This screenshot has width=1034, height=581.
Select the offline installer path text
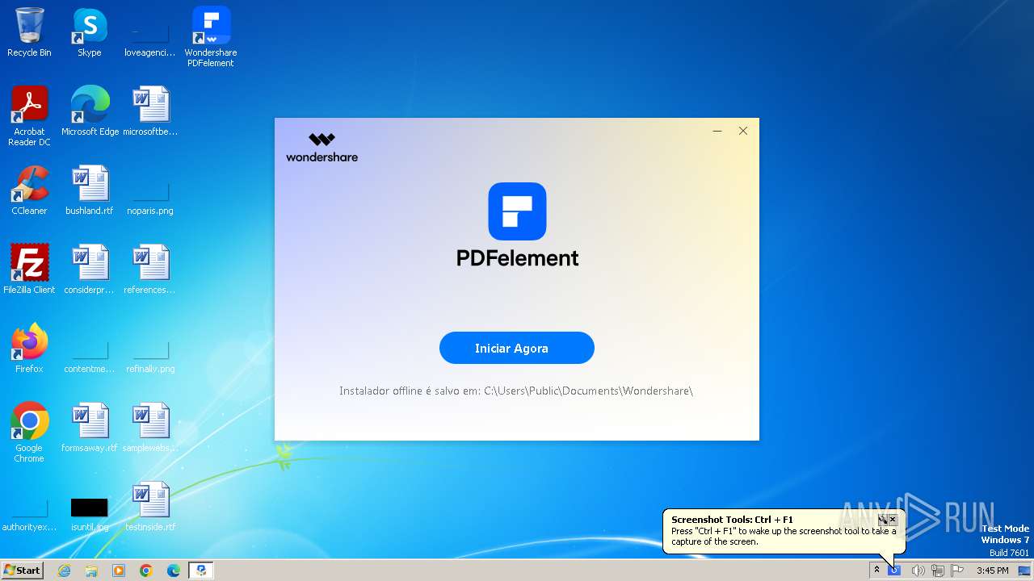point(516,391)
